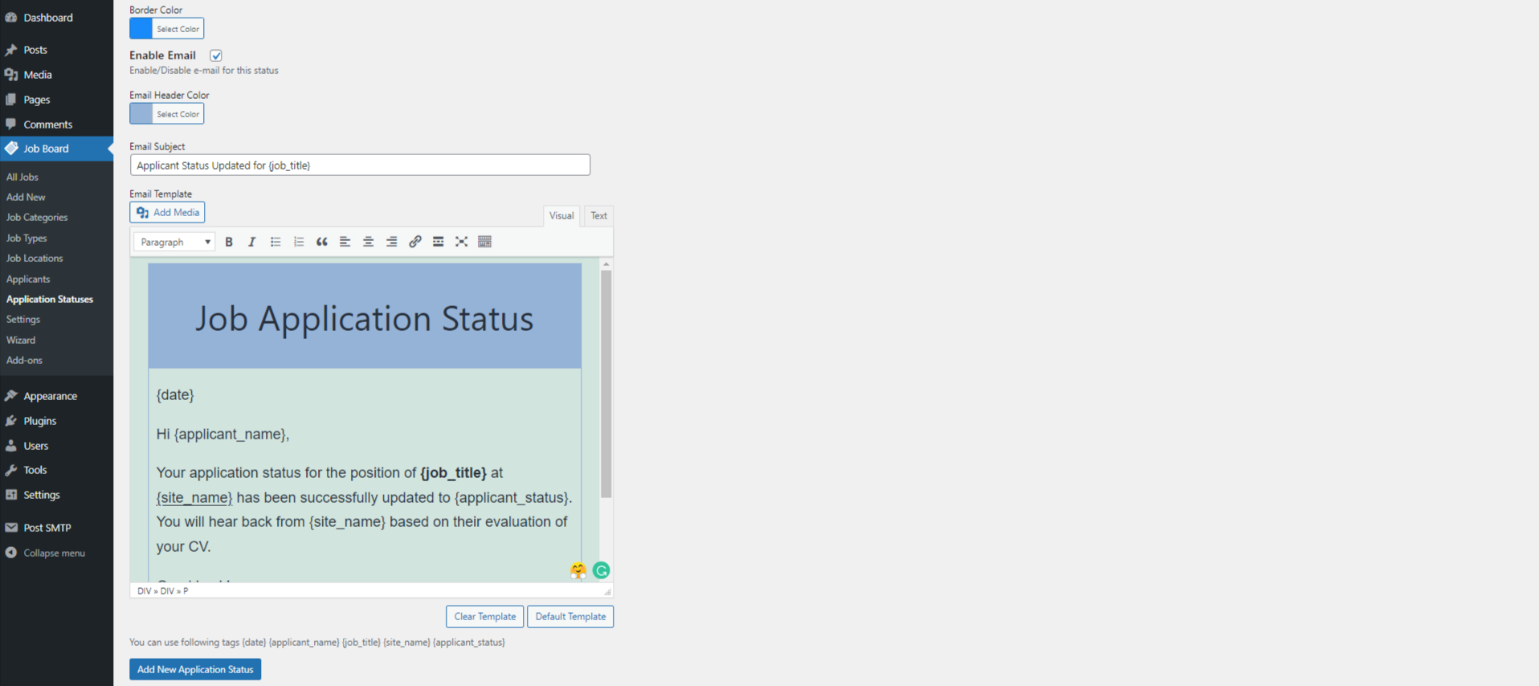1539x686 pixels.
Task: Open Job Board menu item
Action: tap(56, 149)
